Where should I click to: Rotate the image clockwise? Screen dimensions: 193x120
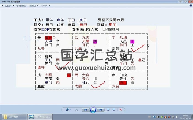114,110
